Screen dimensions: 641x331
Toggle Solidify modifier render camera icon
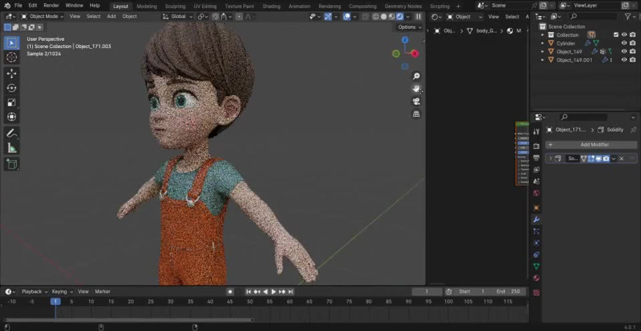[x=606, y=158]
